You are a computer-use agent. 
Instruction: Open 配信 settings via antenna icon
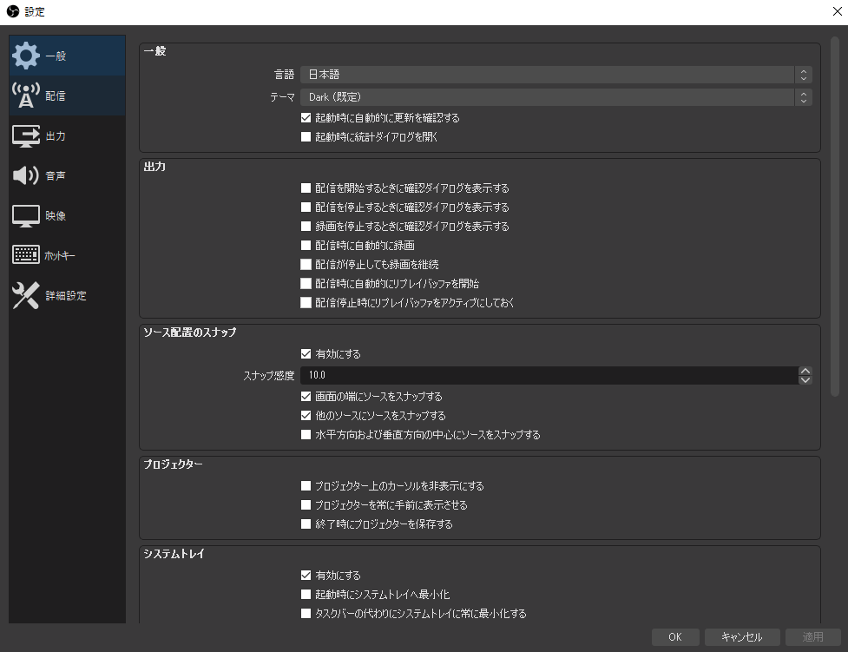click(x=26, y=95)
